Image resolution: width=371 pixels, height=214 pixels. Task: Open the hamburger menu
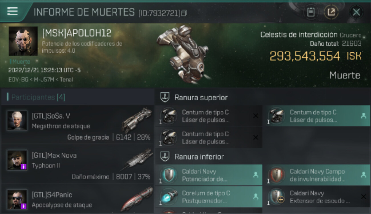[x=13, y=11]
